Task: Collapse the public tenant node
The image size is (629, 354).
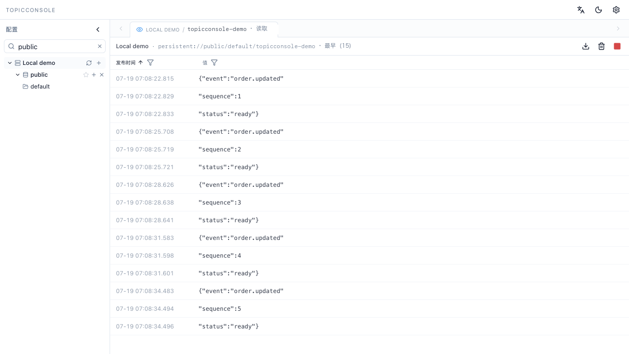Action: (18, 75)
